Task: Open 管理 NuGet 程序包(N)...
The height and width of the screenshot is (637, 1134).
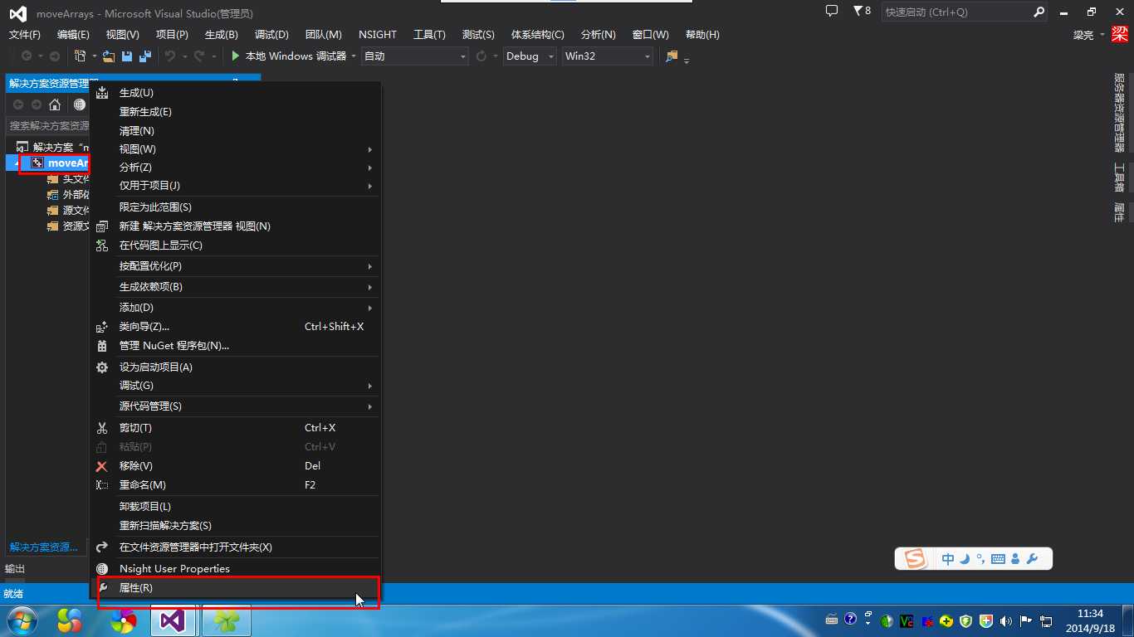Action: [x=236, y=346]
